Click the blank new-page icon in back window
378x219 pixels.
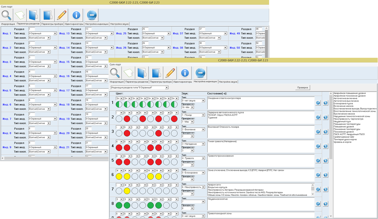tap(20, 15)
